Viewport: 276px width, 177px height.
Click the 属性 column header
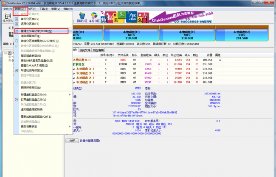(x=218, y=55)
